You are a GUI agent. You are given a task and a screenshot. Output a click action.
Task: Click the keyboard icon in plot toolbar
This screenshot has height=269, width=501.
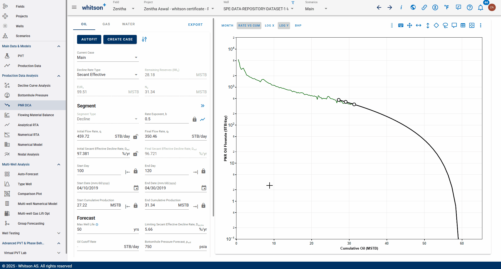click(401, 25)
